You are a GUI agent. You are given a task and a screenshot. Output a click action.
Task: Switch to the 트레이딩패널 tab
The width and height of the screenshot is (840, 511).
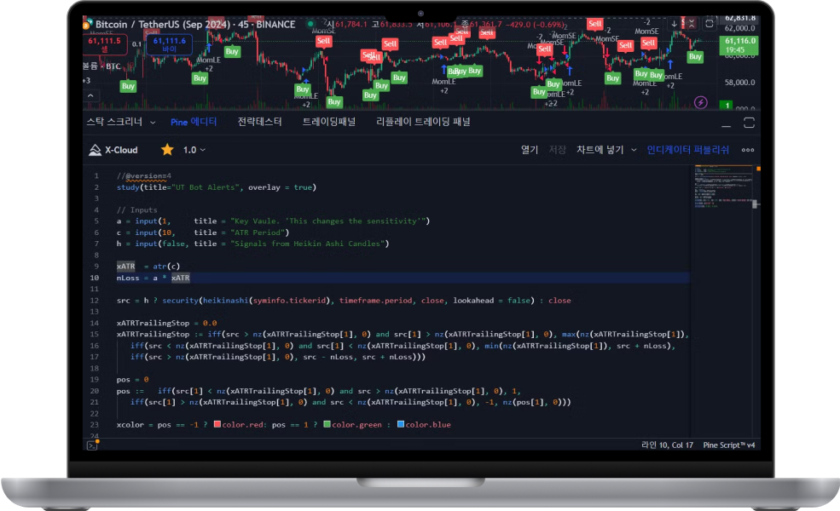329,122
